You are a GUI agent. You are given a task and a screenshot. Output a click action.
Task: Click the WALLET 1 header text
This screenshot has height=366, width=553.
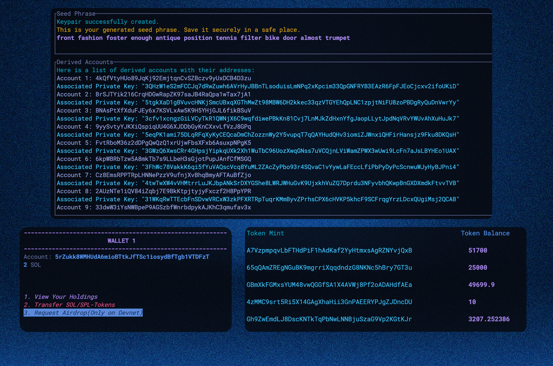coord(121,241)
